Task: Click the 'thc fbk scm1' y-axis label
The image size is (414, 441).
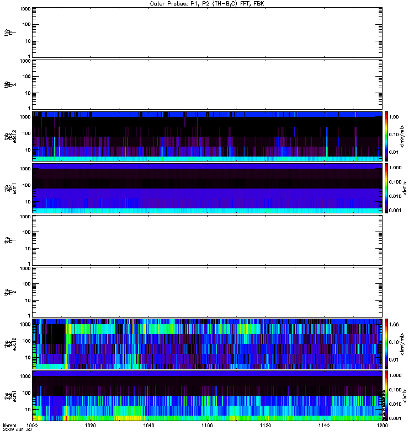Action: coord(10,396)
